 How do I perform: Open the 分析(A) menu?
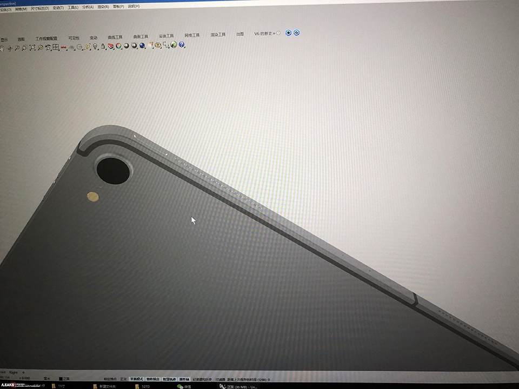(x=88, y=7)
